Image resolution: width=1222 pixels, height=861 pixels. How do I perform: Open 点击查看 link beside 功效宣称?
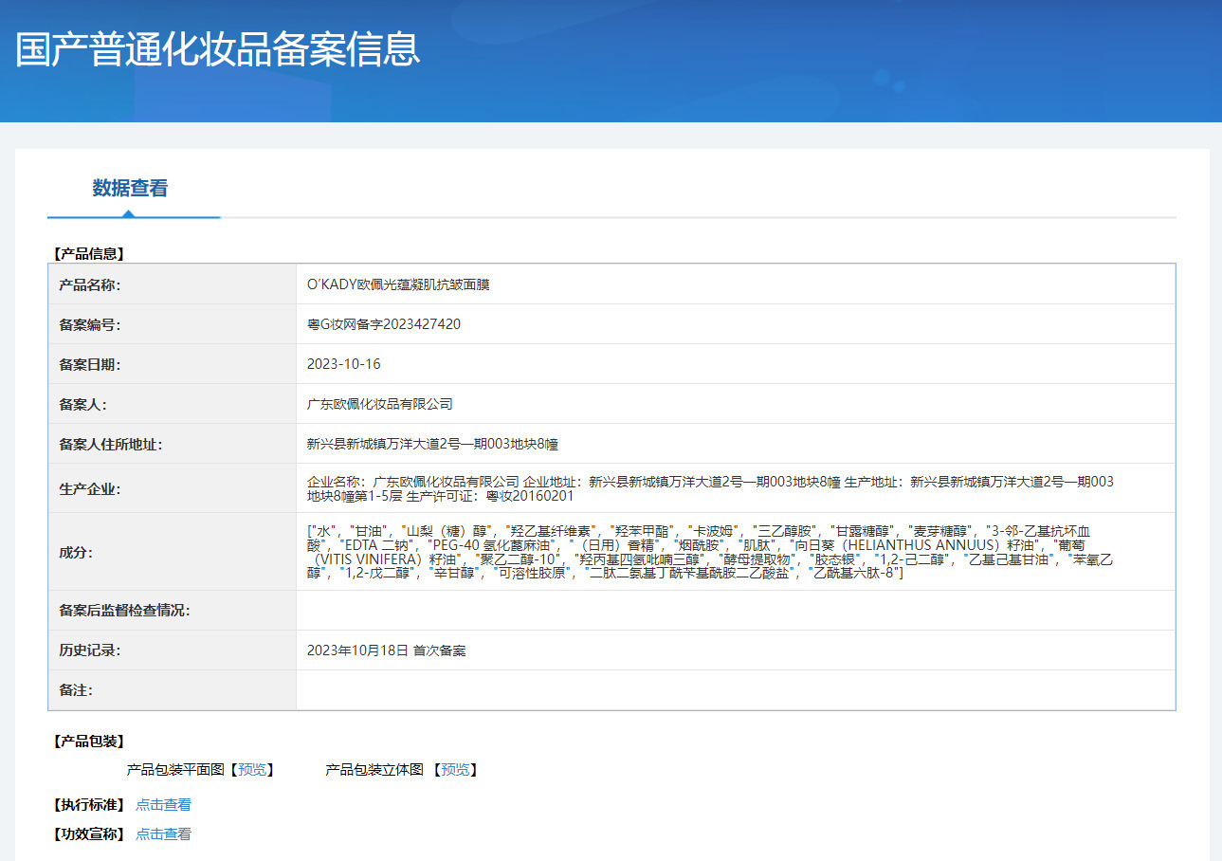(x=163, y=834)
